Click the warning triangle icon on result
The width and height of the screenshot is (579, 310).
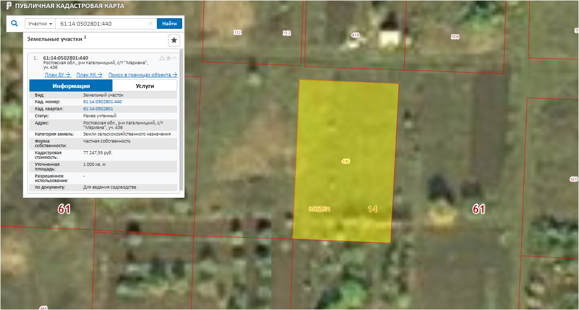pyautogui.click(x=162, y=58)
